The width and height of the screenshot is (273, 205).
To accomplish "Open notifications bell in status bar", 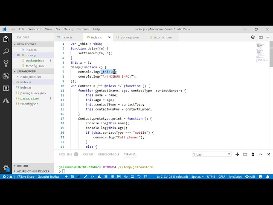I will [267, 176].
